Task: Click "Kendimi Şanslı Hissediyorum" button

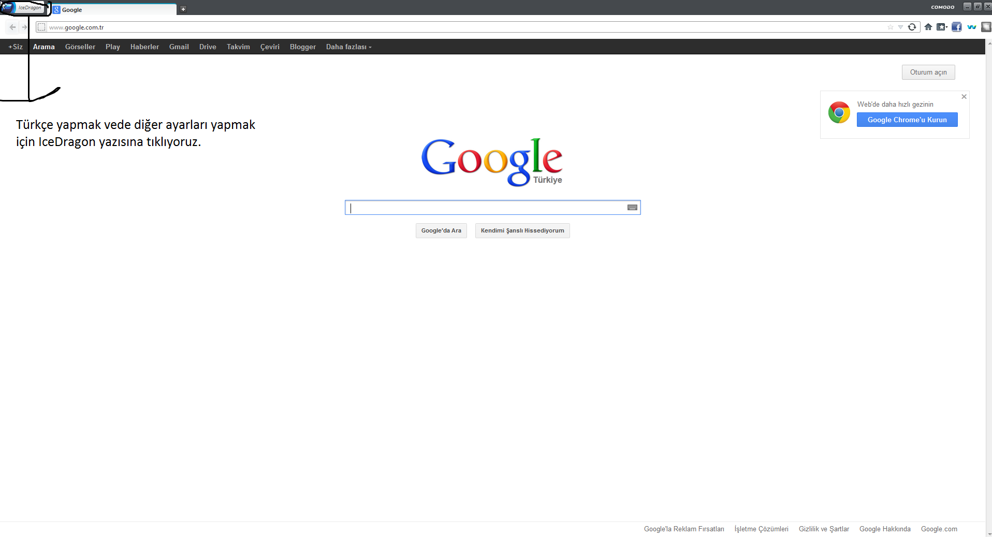Action: pos(522,231)
